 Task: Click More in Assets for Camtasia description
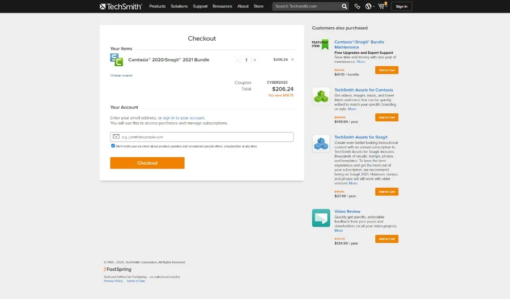352,109
